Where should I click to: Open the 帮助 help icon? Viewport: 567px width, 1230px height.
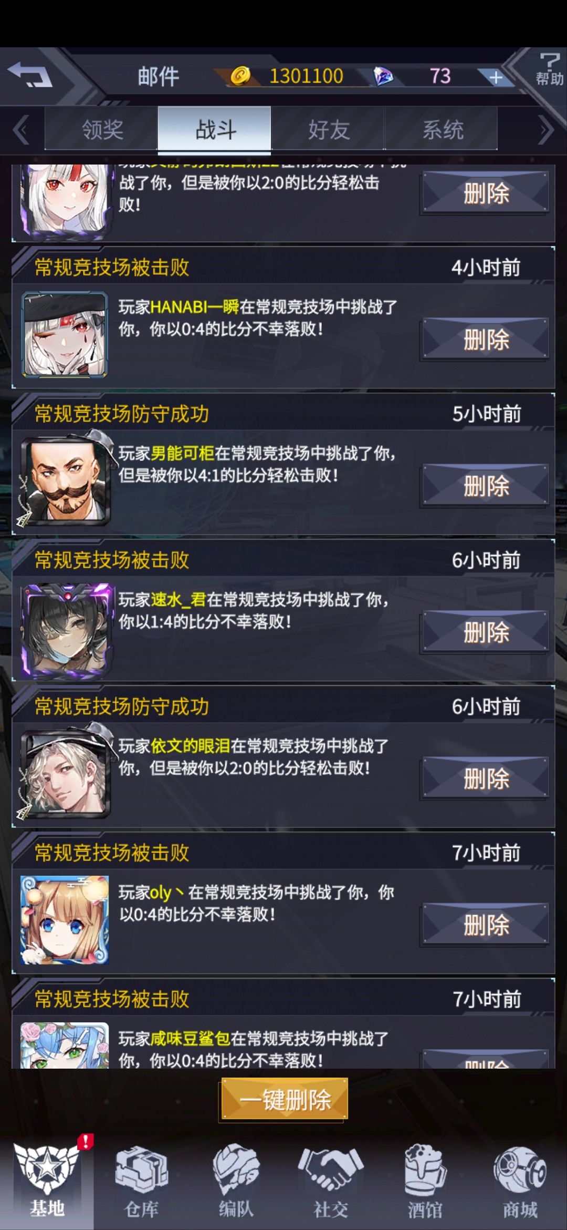(549, 69)
